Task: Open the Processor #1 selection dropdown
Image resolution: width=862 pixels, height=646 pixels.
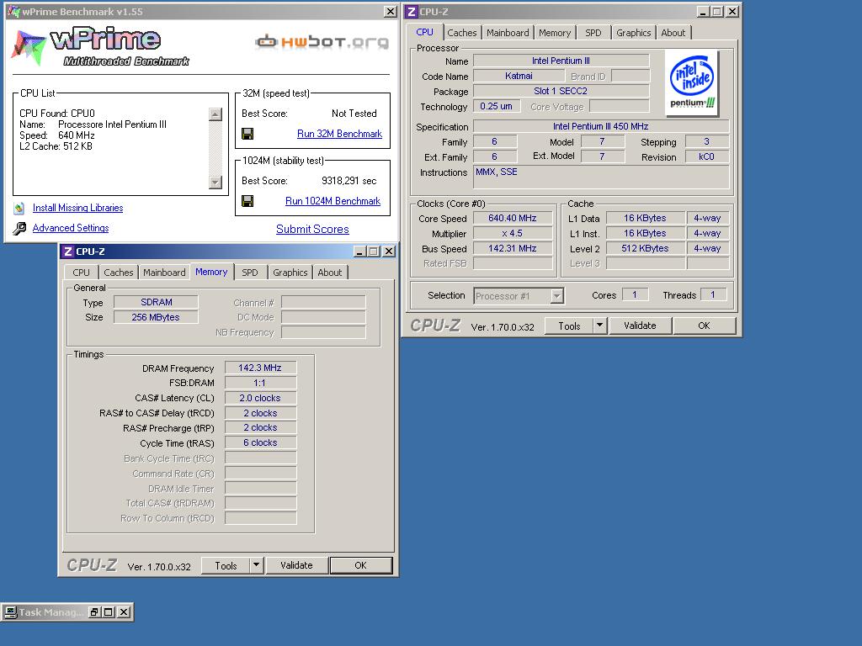Action: coord(557,296)
